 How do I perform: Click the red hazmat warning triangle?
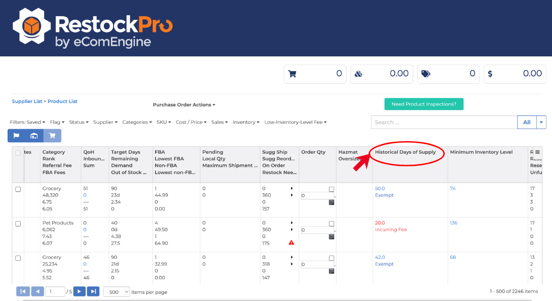point(291,242)
